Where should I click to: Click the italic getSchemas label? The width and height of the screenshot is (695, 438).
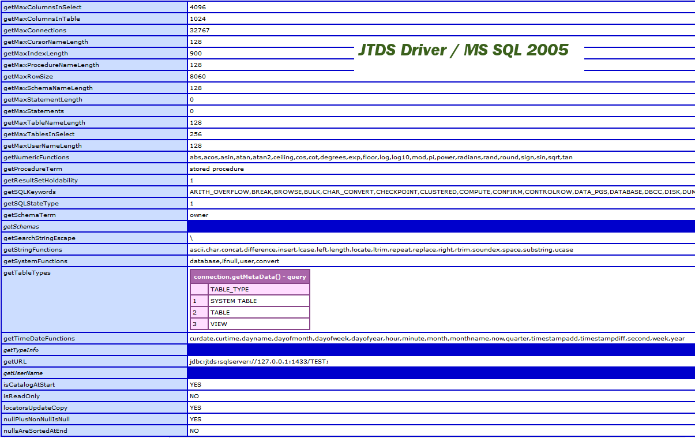[21, 227]
